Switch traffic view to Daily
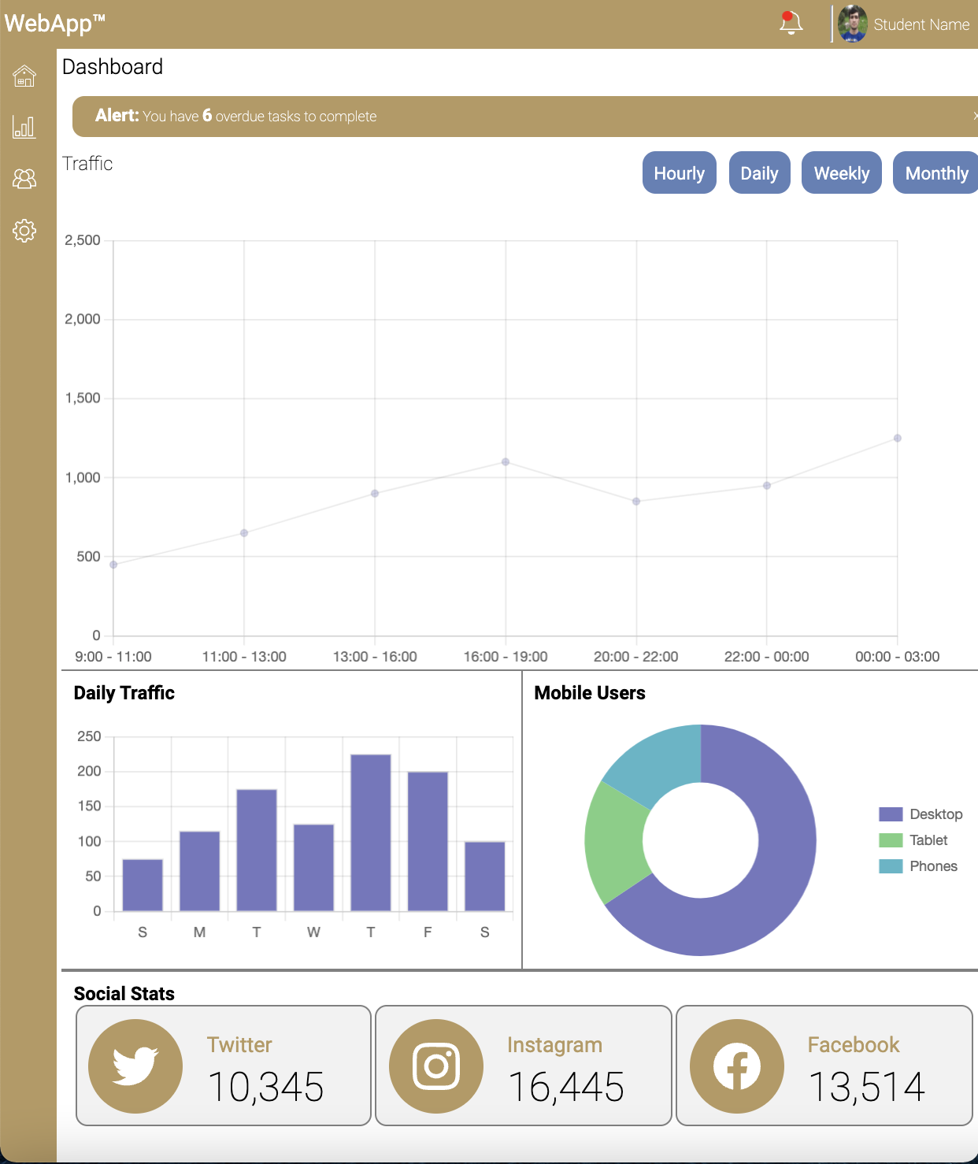 [x=759, y=172]
